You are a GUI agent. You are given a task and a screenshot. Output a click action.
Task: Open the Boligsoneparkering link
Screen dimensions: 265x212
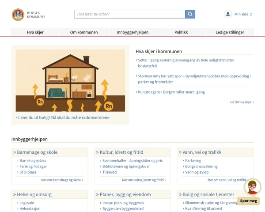[x=201, y=167]
